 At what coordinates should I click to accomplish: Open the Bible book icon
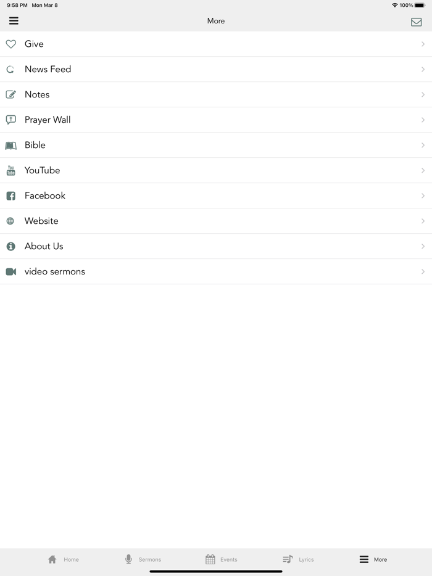(10, 145)
